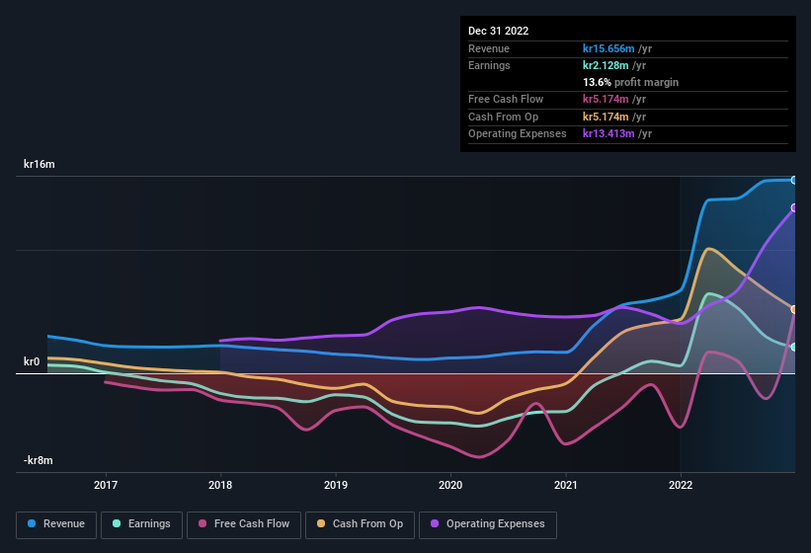Toggle the Free Cash Flow legend button

tap(244, 524)
